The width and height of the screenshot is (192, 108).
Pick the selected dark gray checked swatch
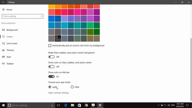click(x=58, y=38)
